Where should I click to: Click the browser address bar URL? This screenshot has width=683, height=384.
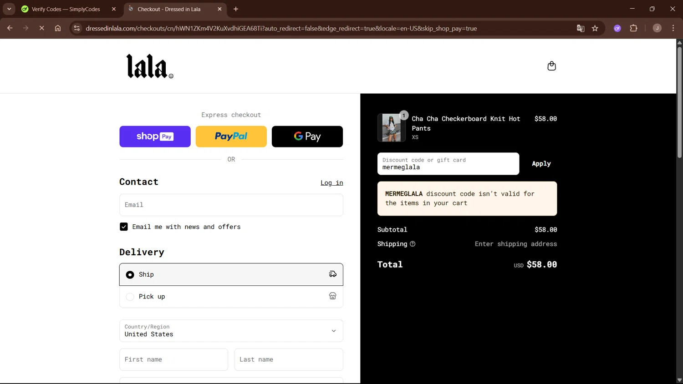click(x=281, y=28)
